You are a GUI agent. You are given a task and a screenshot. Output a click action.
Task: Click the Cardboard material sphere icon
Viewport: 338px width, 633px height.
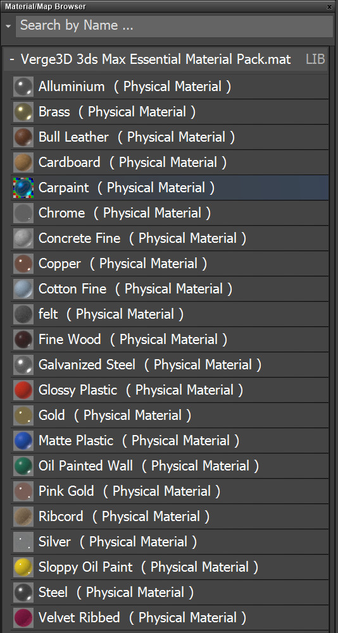(x=23, y=163)
